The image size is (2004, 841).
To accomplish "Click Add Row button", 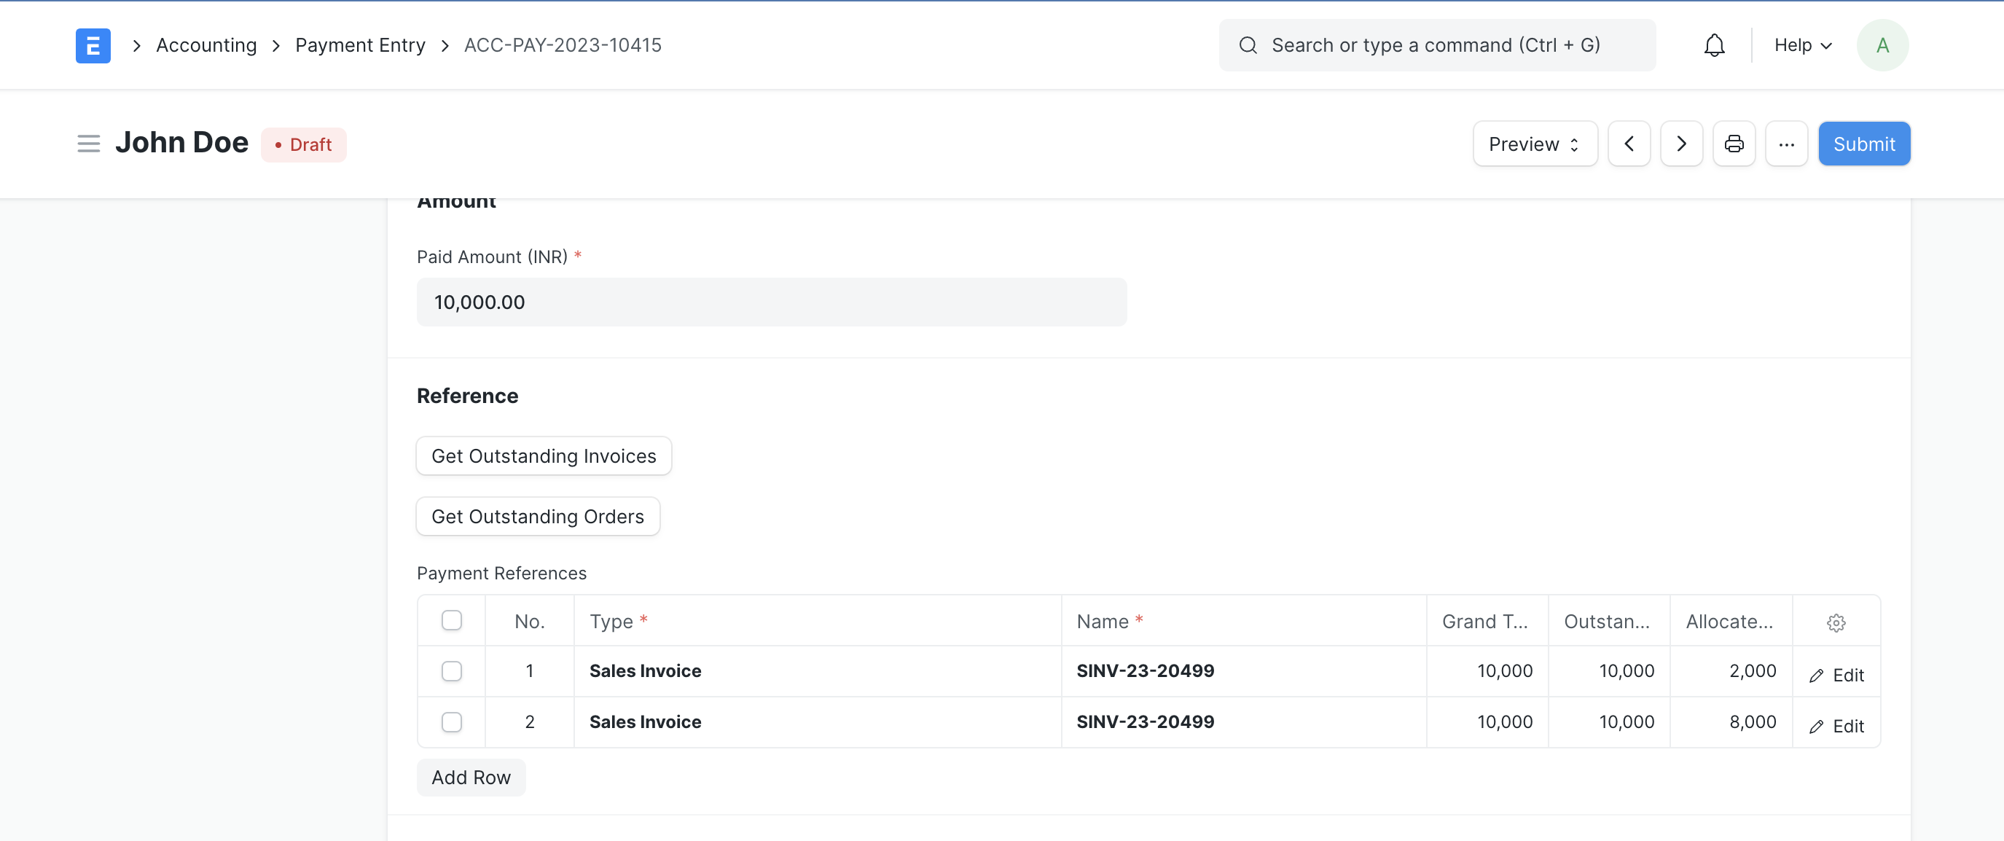I will (x=470, y=776).
